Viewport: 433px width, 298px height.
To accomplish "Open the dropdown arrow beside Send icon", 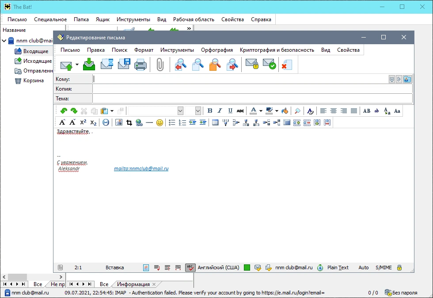I will coord(77,65).
